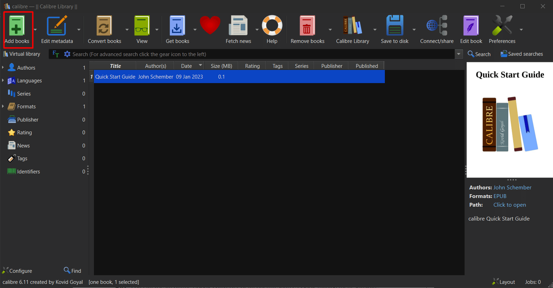
Task: Sort by Title column header
Action: coord(115,66)
